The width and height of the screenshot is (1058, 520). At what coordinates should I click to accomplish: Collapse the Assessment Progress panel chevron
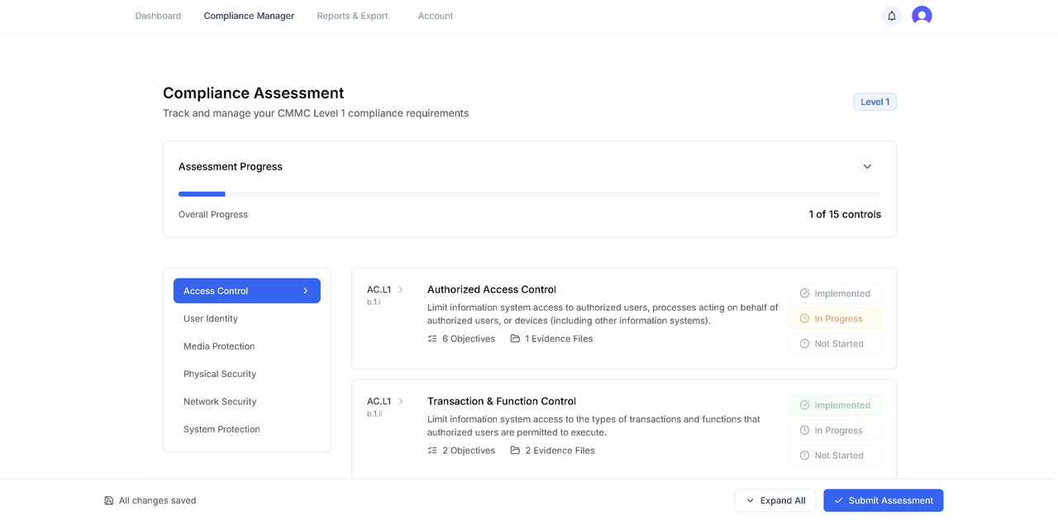(x=867, y=166)
